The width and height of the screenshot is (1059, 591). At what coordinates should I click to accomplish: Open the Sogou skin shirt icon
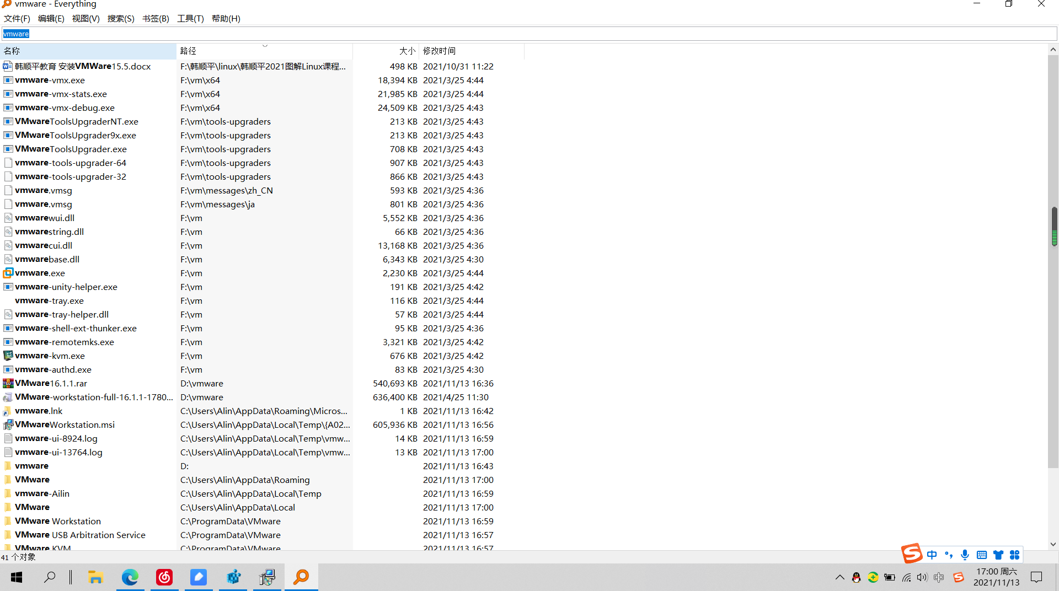coord(998,555)
